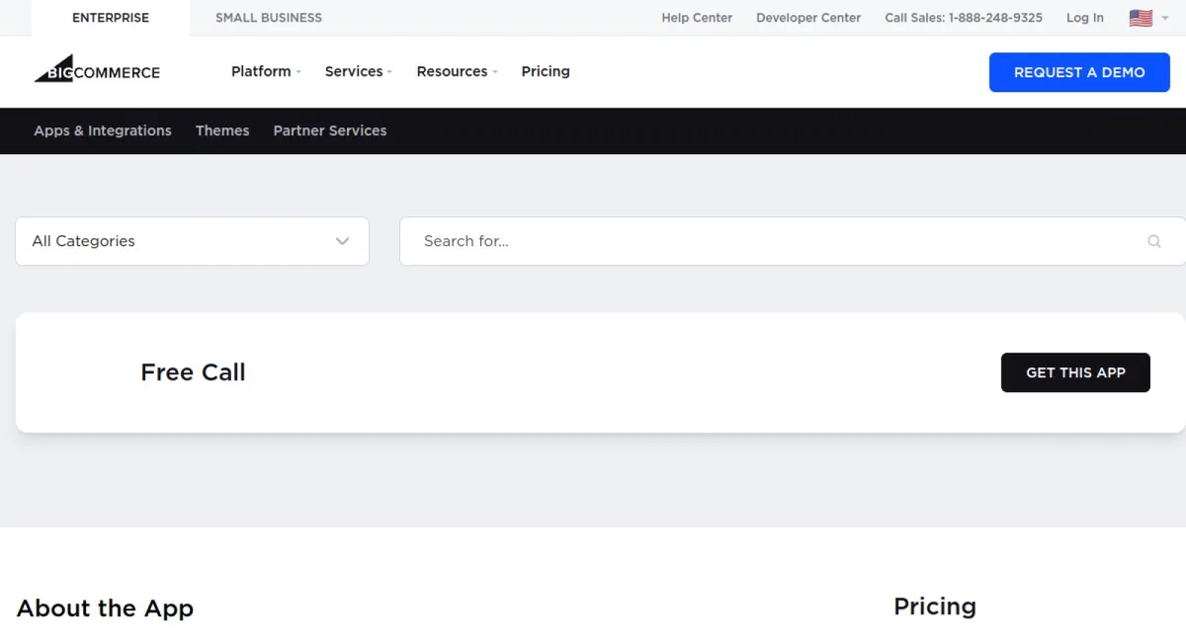Screen dimensions: 1186x642
Task: Click the BigCommerce logo
Action: click(97, 69)
